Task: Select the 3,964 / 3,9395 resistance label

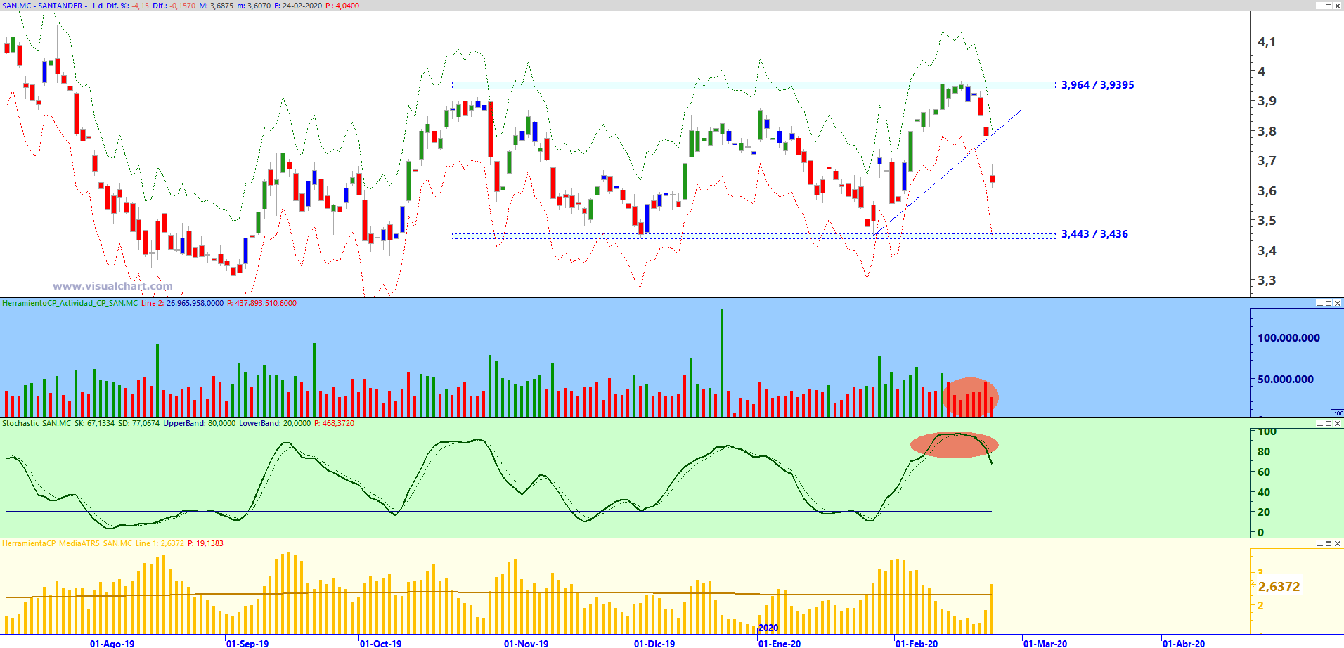Action: [1097, 85]
